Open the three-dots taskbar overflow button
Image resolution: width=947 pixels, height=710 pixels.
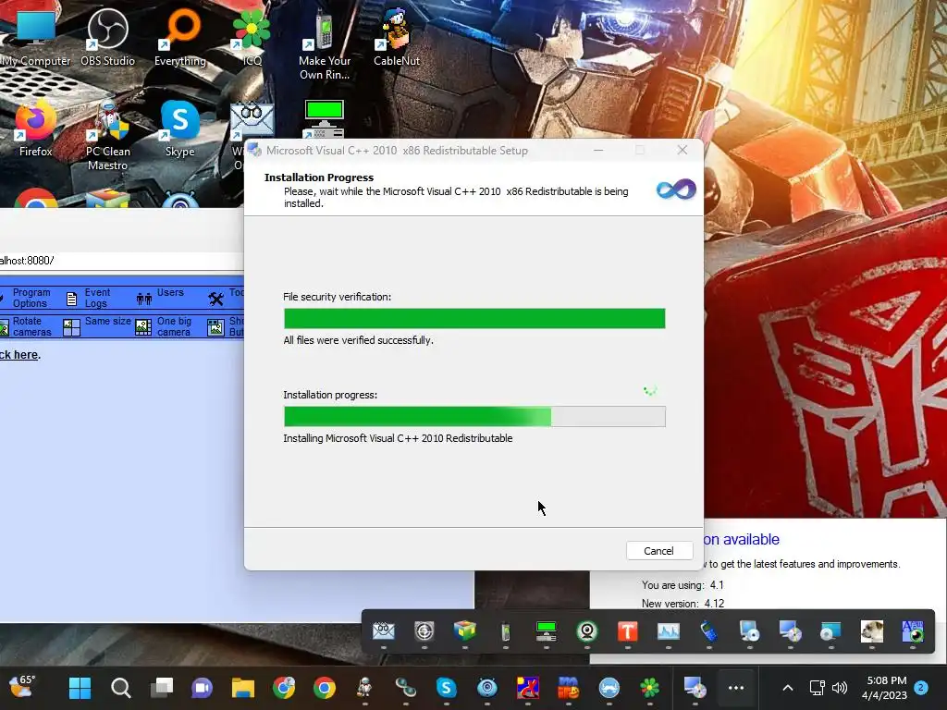pyautogui.click(x=735, y=688)
